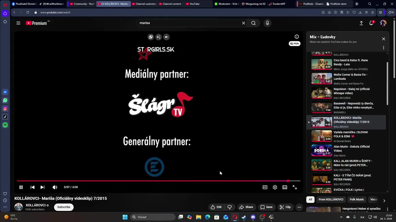The width and height of the screenshot is (396, 222).
Task: Pause the video
Action: point(21,187)
